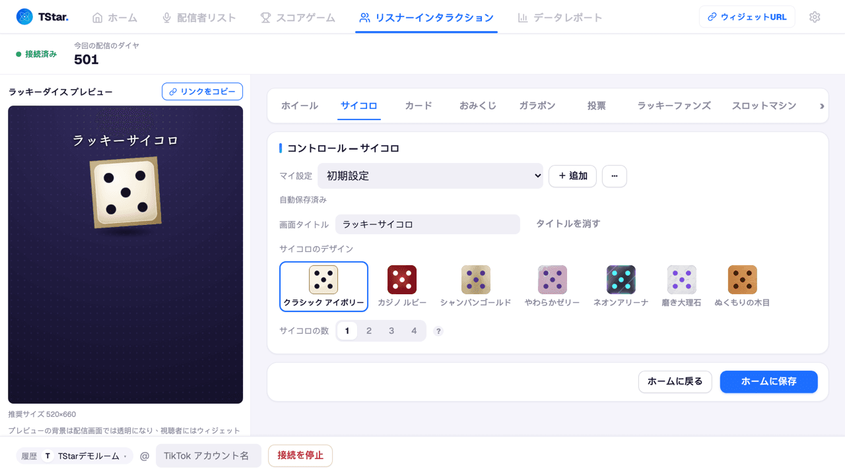Set the dice count to 4
Viewport: 845px width, 475px height.
click(414, 331)
